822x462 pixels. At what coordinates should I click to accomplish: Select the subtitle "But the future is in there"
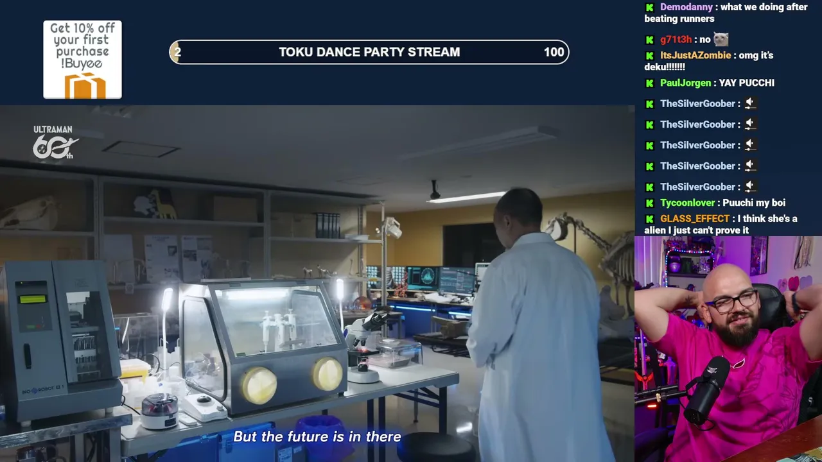click(317, 437)
